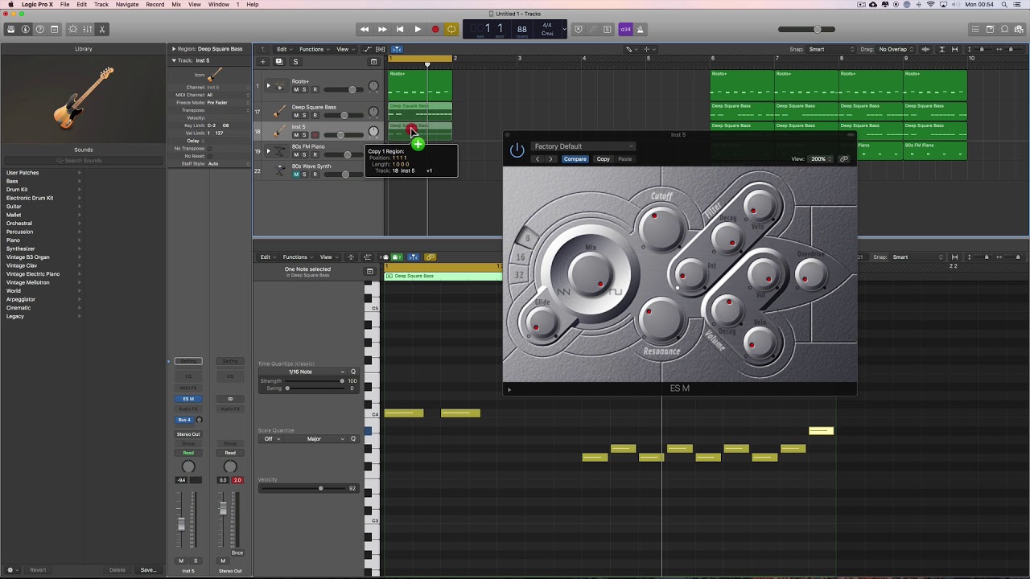
Task: Solo the Deep Square Bass track
Action: 304,115
